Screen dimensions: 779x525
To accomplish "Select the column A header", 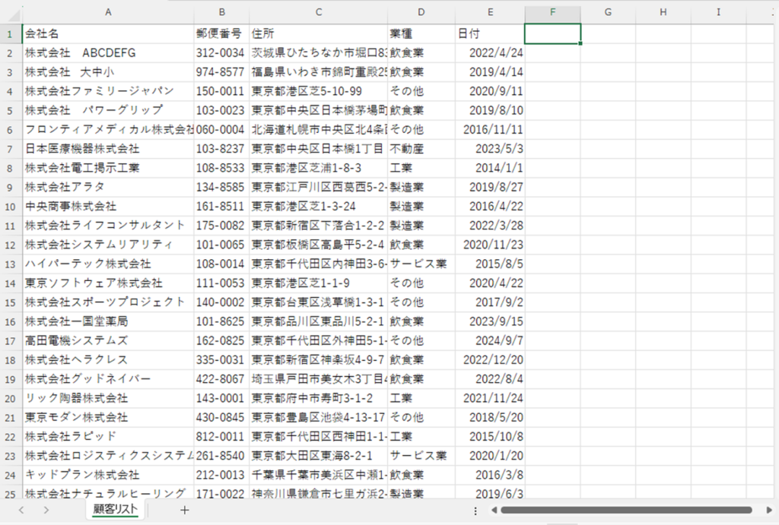I will (108, 12).
